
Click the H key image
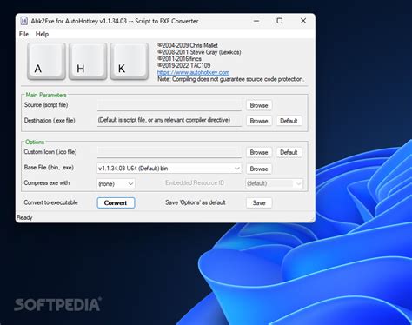click(x=88, y=61)
